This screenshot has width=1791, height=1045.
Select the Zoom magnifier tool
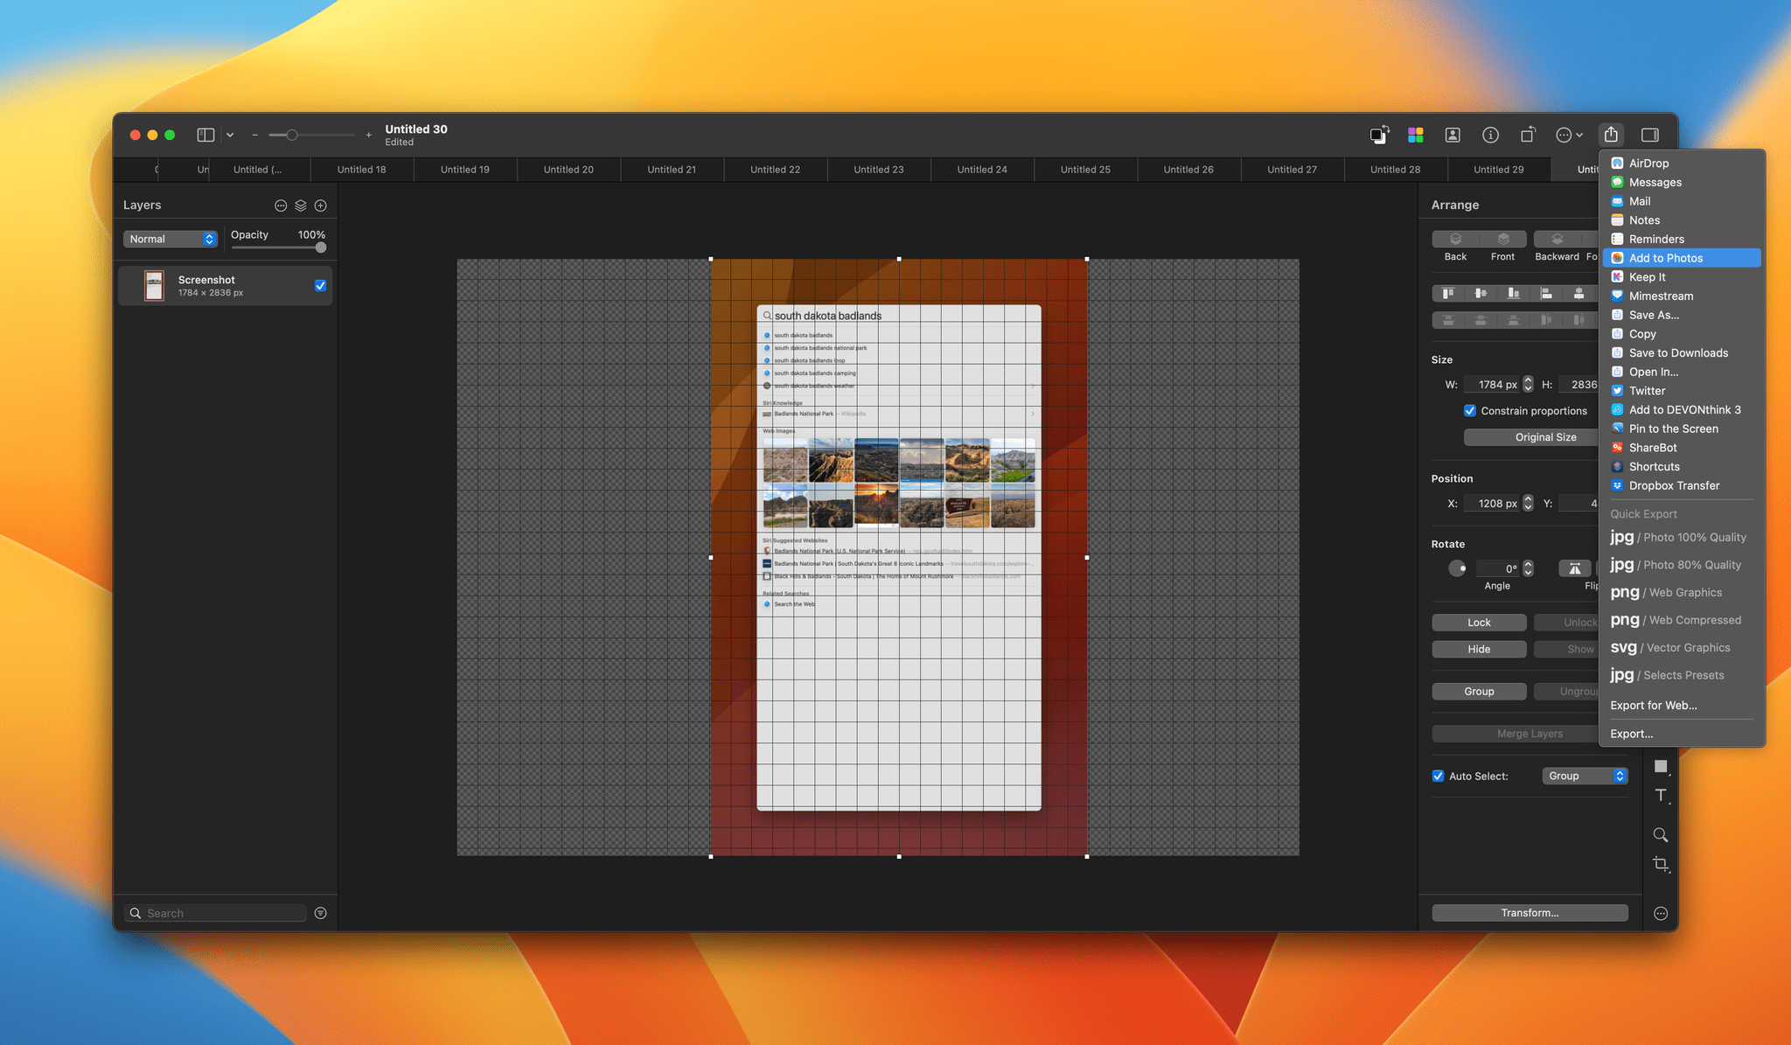(x=1661, y=835)
